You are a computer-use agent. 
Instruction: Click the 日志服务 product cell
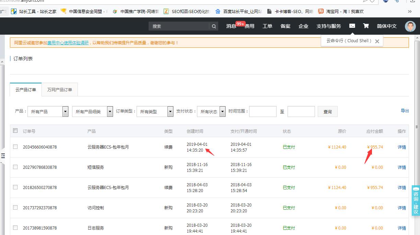(96, 228)
